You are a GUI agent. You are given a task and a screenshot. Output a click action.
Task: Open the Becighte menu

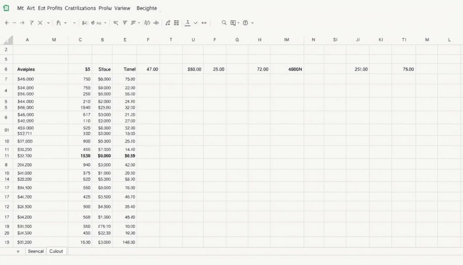147,8
